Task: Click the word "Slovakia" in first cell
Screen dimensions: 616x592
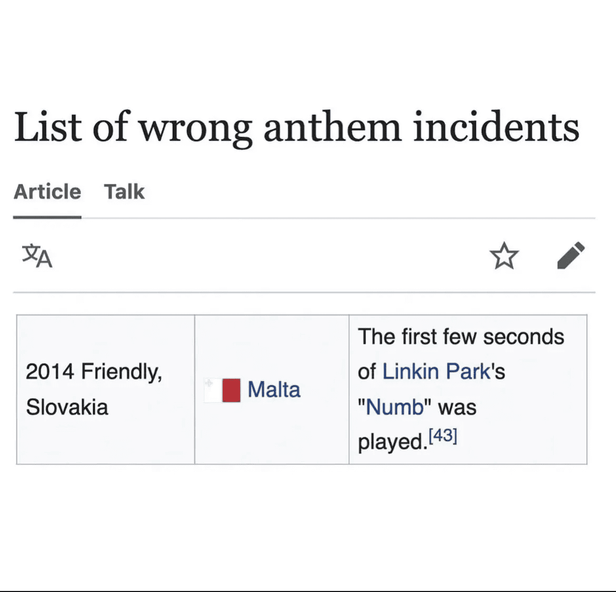Action: [x=67, y=407]
